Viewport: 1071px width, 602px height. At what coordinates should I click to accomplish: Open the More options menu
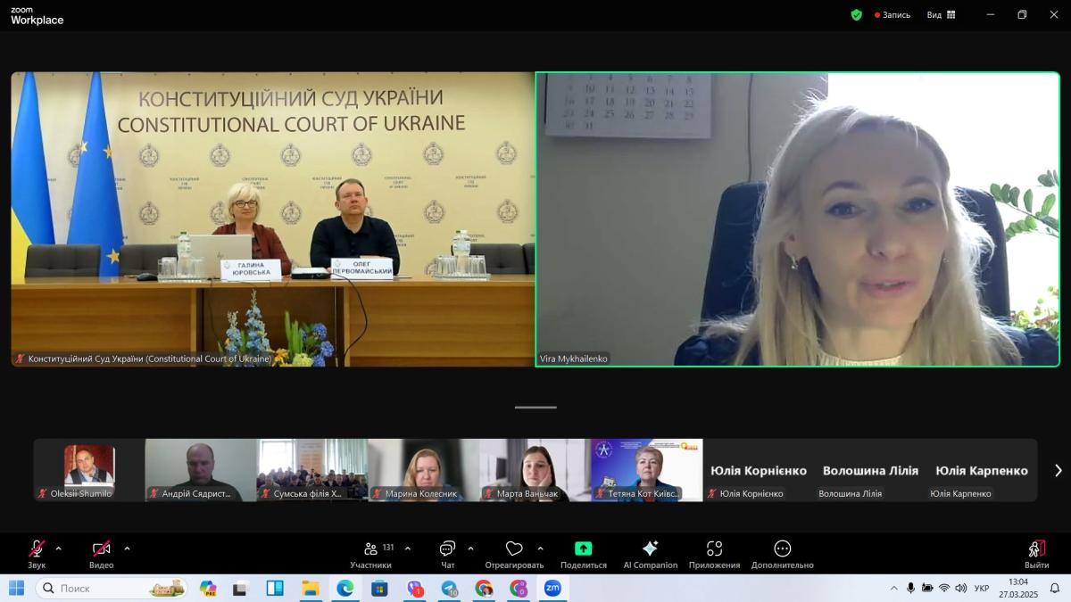pos(782,553)
